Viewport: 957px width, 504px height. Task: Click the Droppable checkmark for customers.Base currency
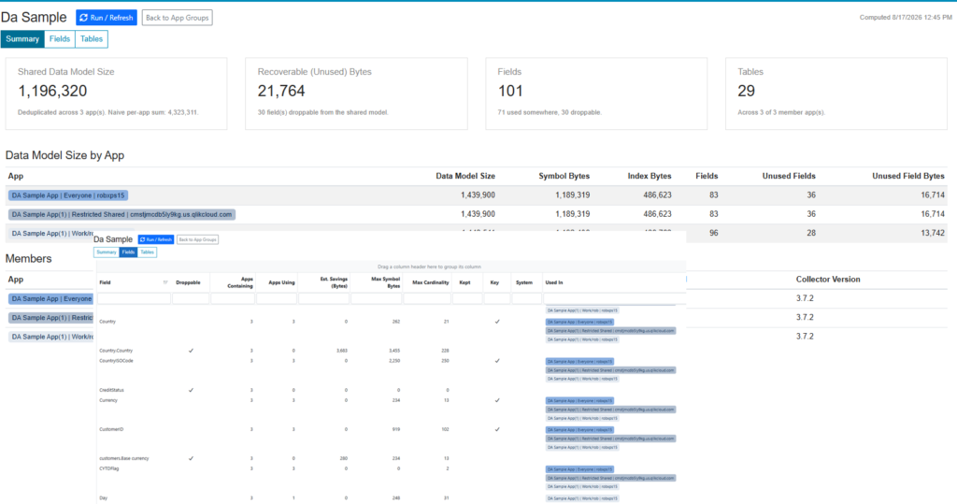(191, 458)
